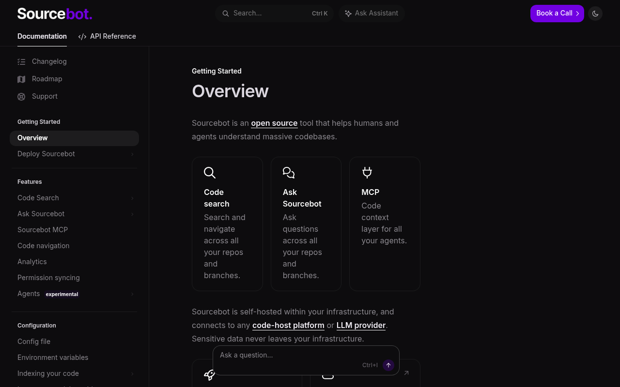
Task: Switch to the Documentation tab
Action: (x=42, y=36)
